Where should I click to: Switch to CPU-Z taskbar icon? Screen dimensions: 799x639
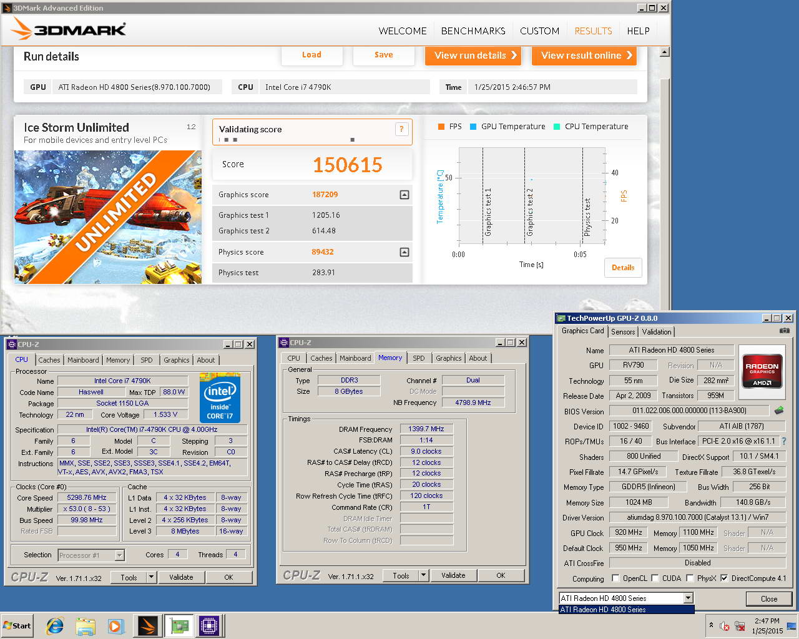tap(210, 626)
